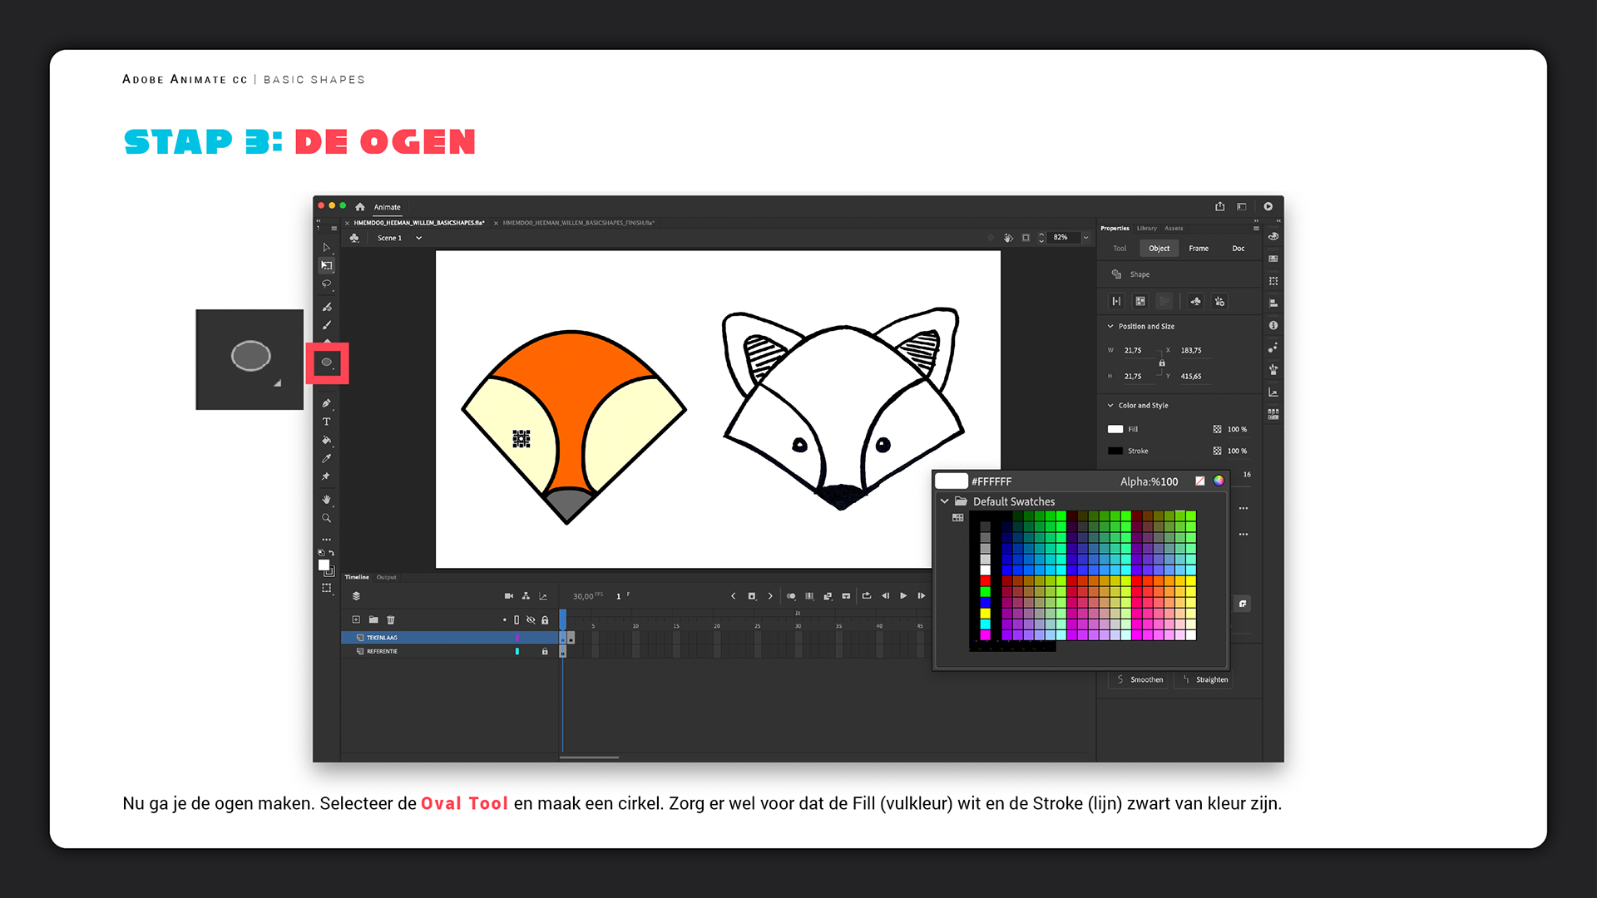Click the black Stroke color swatch
The width and height of the screenshot is (1597, 898).
[x=1115, y=451]
